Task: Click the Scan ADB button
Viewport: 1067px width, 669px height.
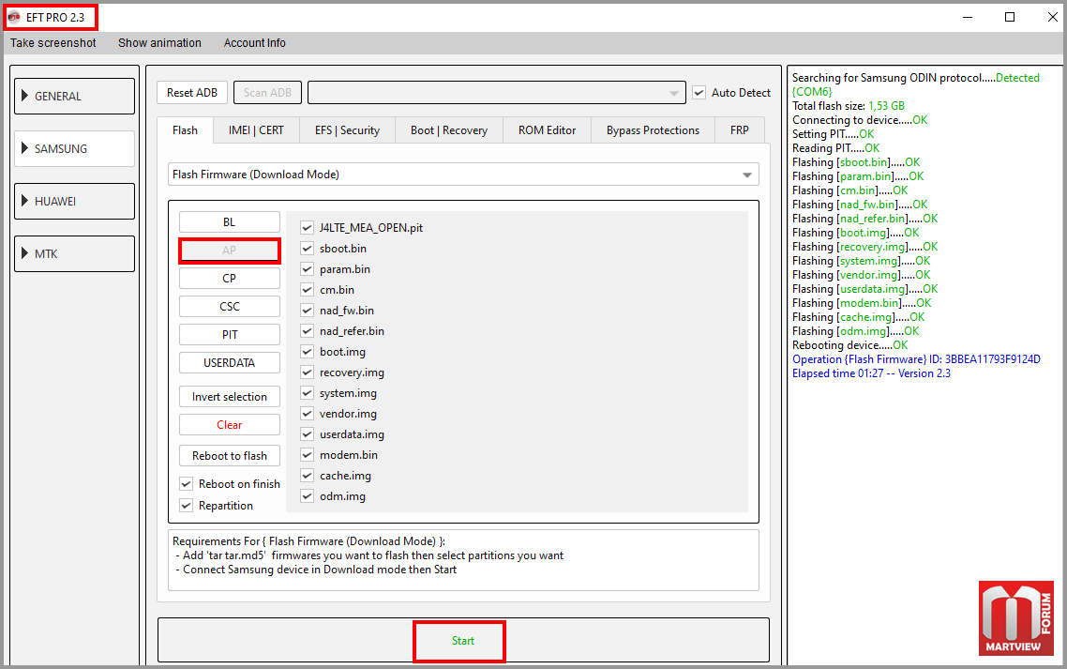Action: [267, 93]
